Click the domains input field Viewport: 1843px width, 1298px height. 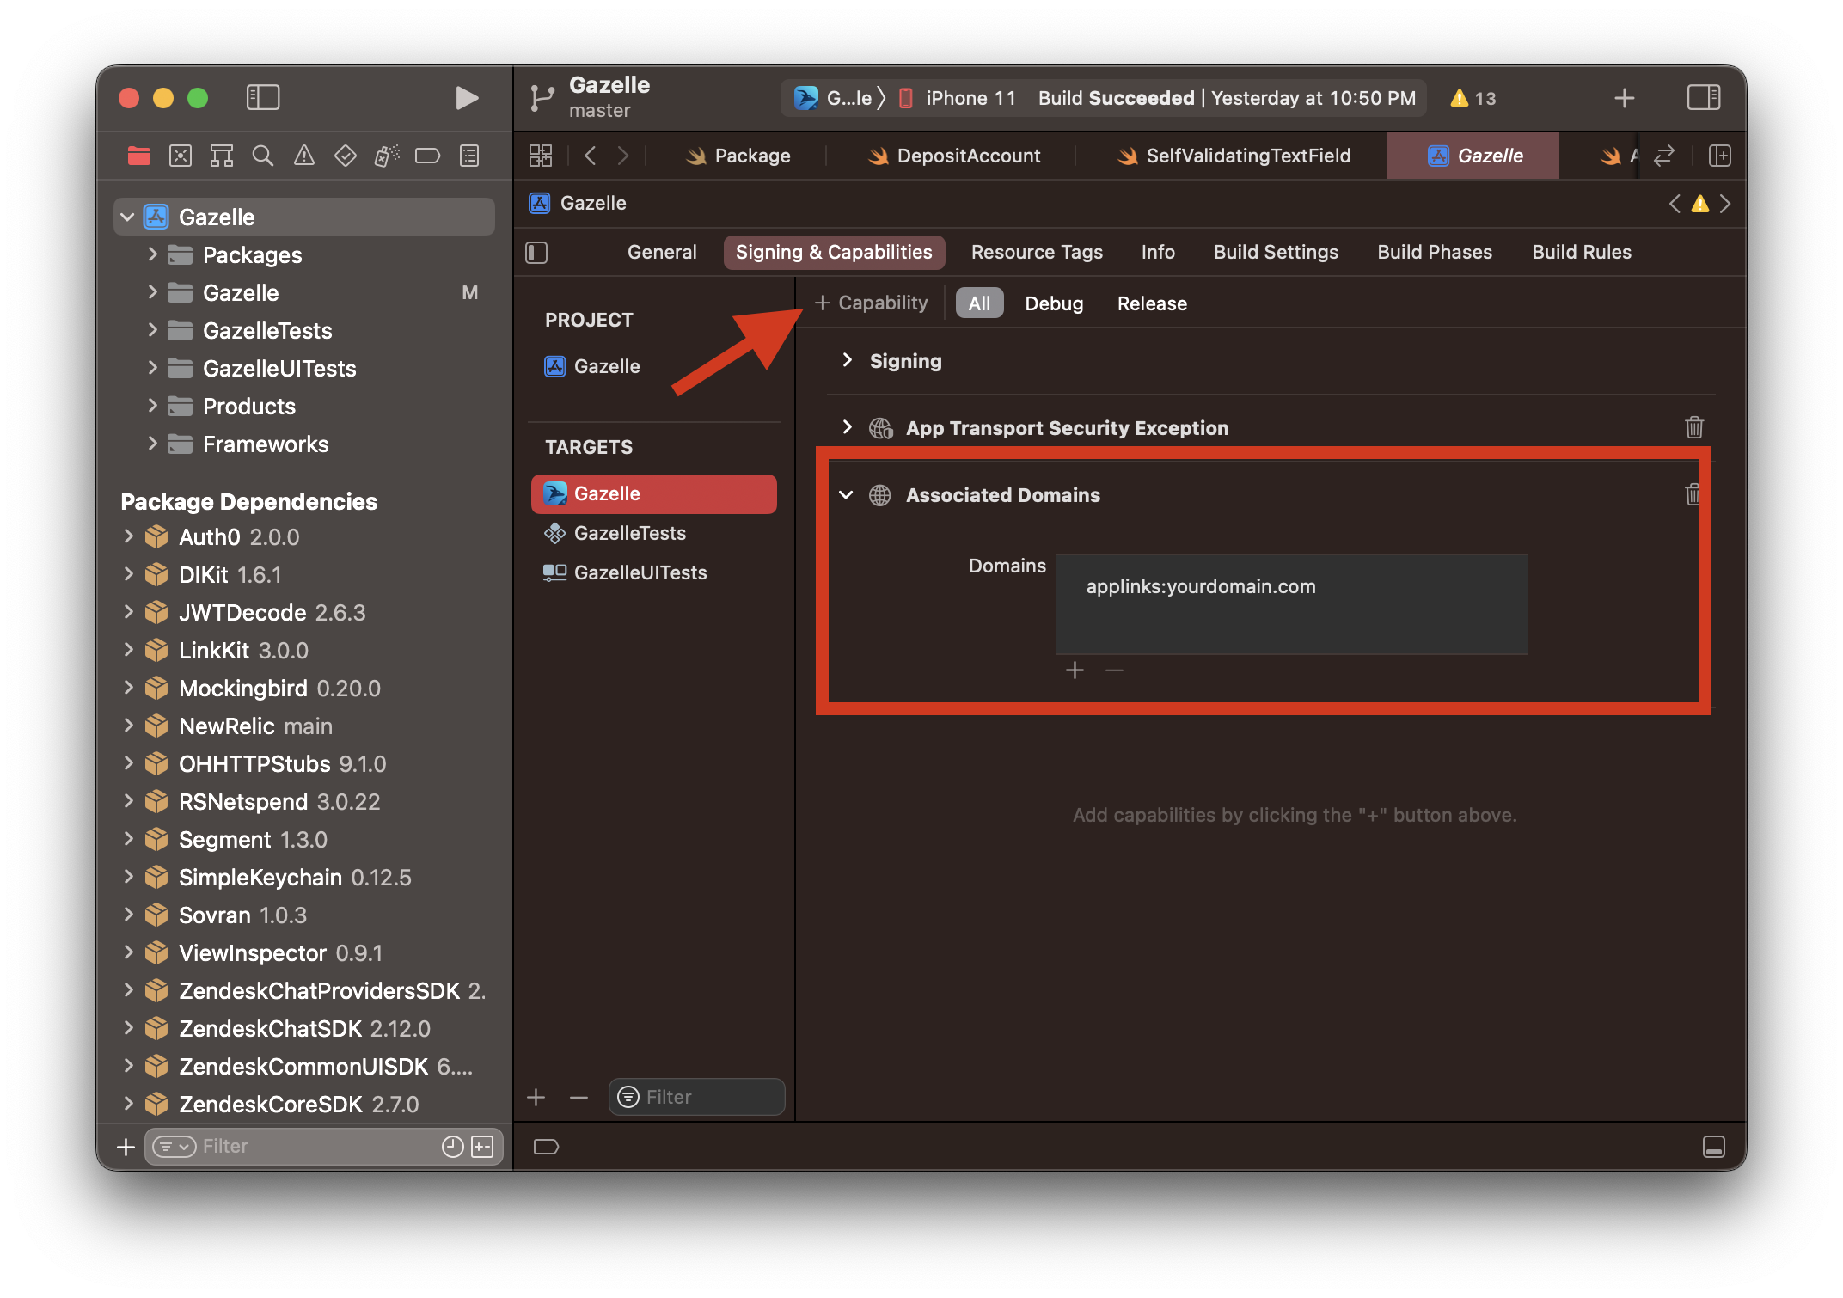click(1292, 587)
